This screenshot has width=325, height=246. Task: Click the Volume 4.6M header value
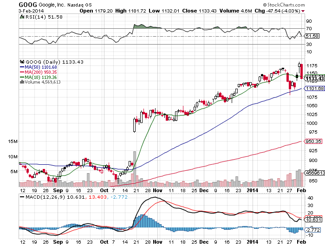coord(236,11)
